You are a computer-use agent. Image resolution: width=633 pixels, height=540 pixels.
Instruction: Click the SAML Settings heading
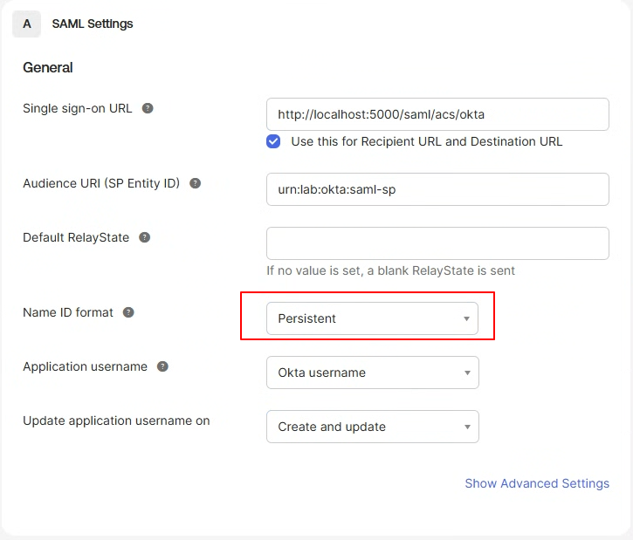(93, 24)
